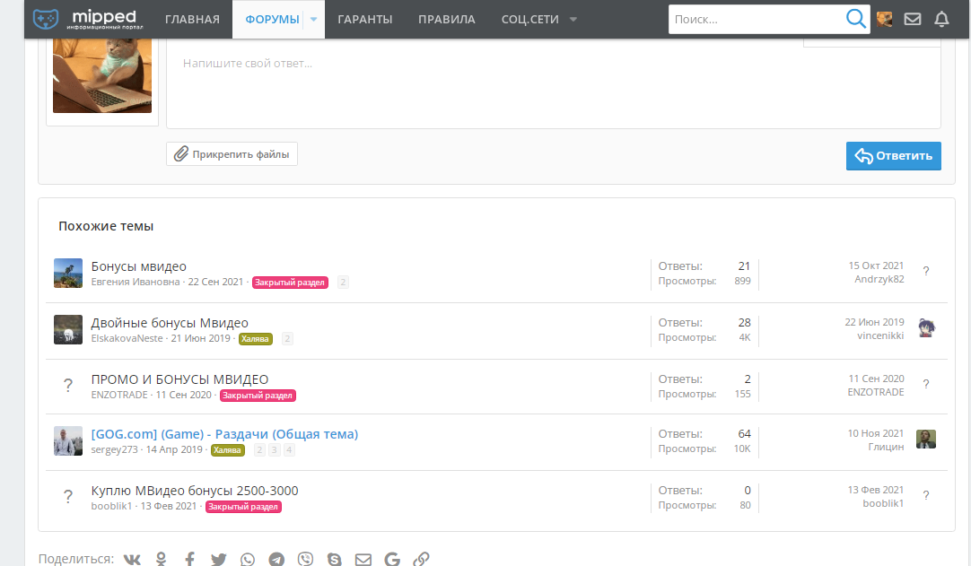Click Andrzyk82's question mark avatar
Image resolution: width=971 pixels, height=566 pixels.
[926, 271]
